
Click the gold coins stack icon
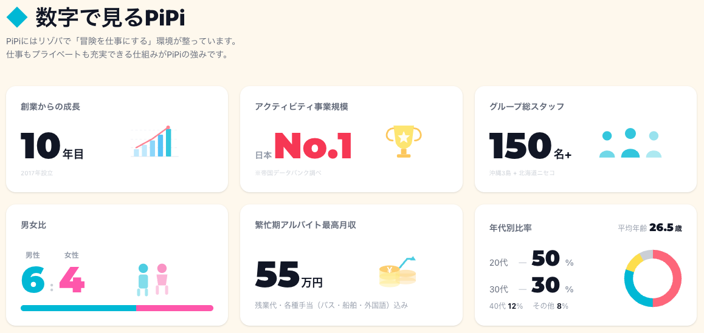[x=397, y=272]
